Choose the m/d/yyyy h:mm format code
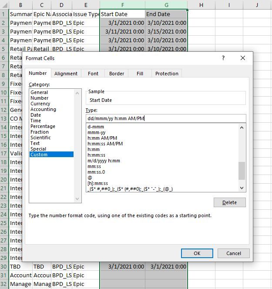Screen dimensions: 272x289 (x=162, y=161)
